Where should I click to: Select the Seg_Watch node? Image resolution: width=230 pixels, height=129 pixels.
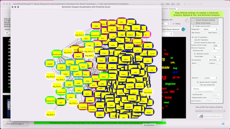148,92
